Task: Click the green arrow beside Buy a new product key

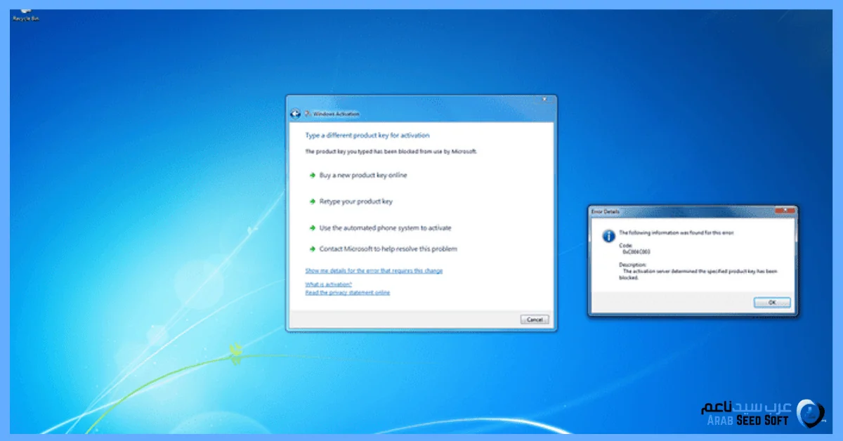Action: 312,176
